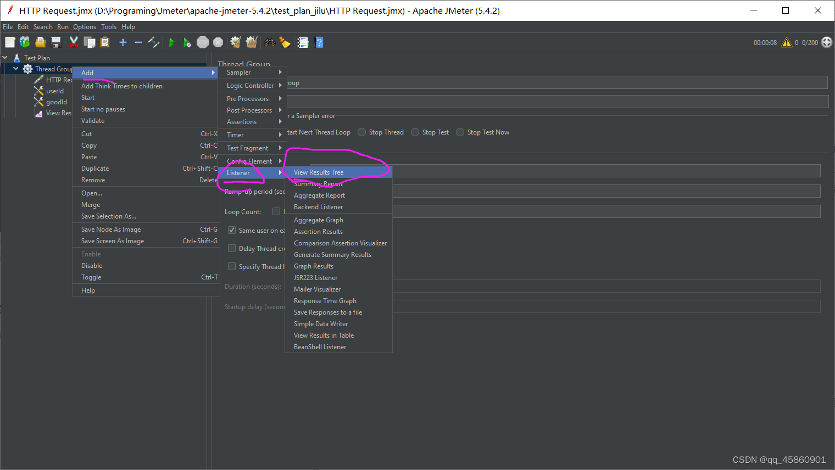Screen dimensions: 835x470
Task: Click the Cut scissors toolbar icon
Action: (x=74, y=42)
